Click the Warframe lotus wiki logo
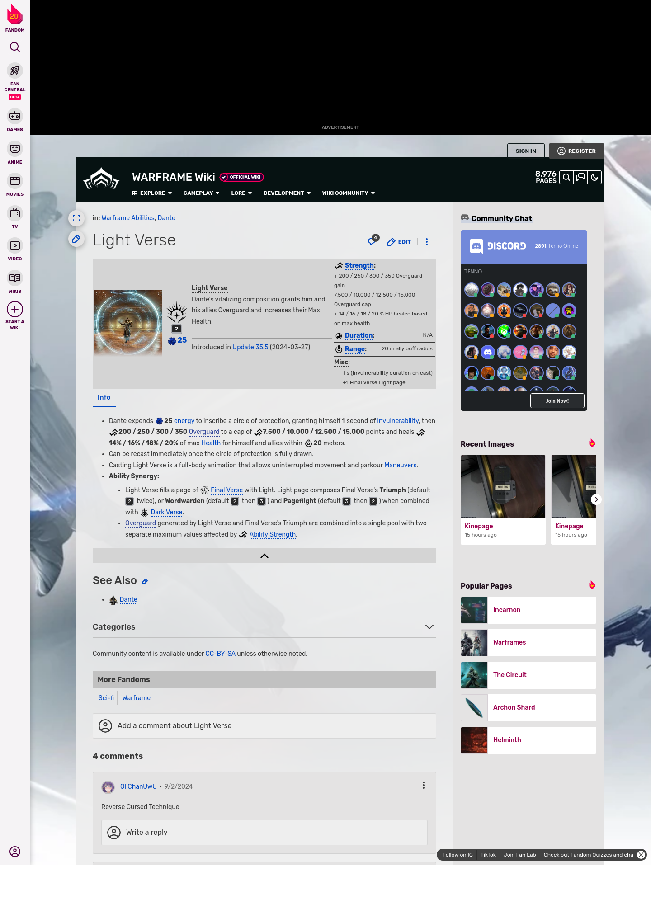The height and width of the screenshot is (904, 651). (x=101, y=179)
